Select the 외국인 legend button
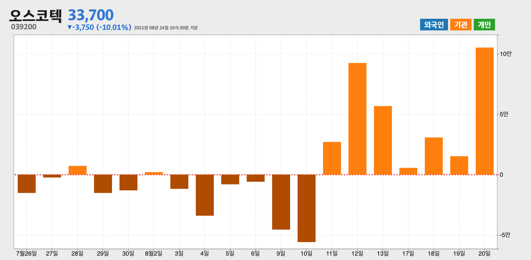531x260 pixels. coord(434,25)
